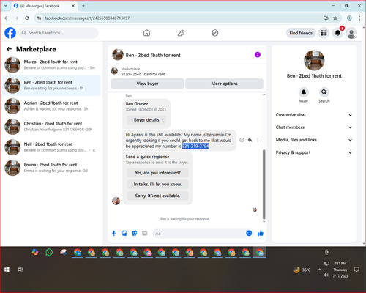This screenshot has height=293, width=366.
Task: Reply to Ben's message using arrow icon
Action: click(x=250, y=140)
